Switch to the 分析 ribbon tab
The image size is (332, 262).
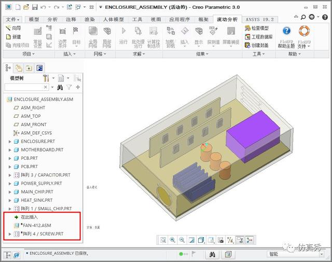(x=52, y=20)
